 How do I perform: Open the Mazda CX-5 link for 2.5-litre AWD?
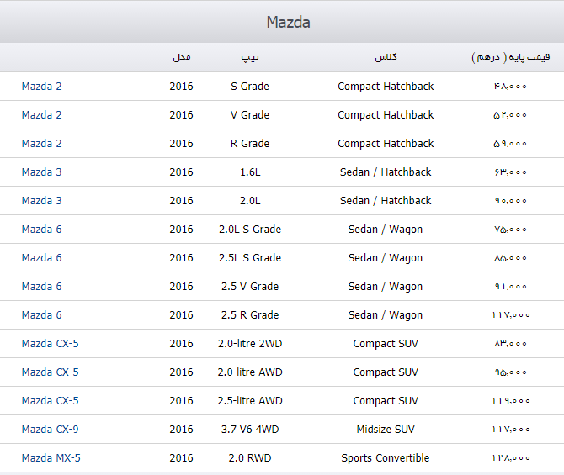point(50,401)
